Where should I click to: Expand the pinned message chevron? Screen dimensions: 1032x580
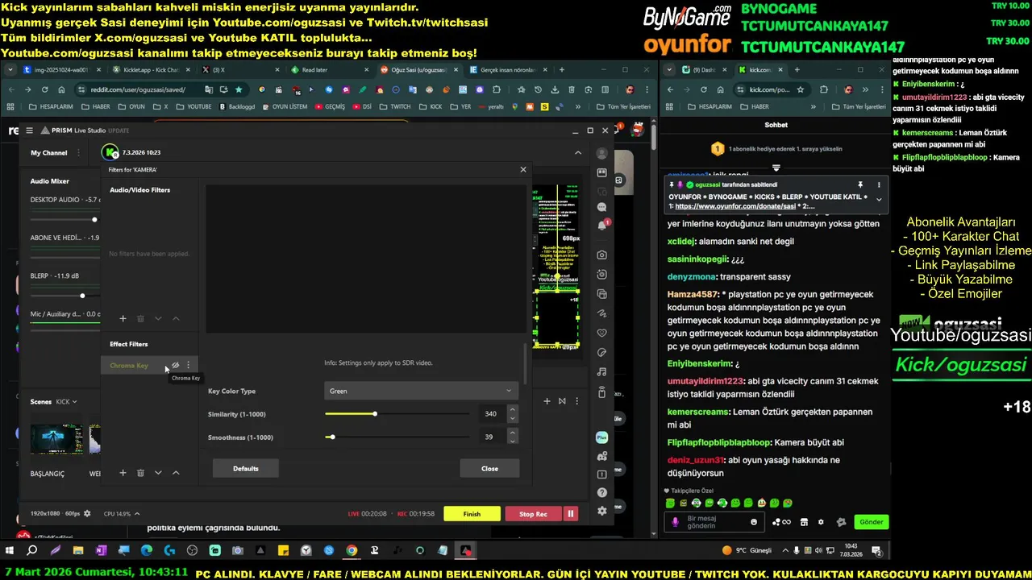pyautogui.click(x=879, y=200)
